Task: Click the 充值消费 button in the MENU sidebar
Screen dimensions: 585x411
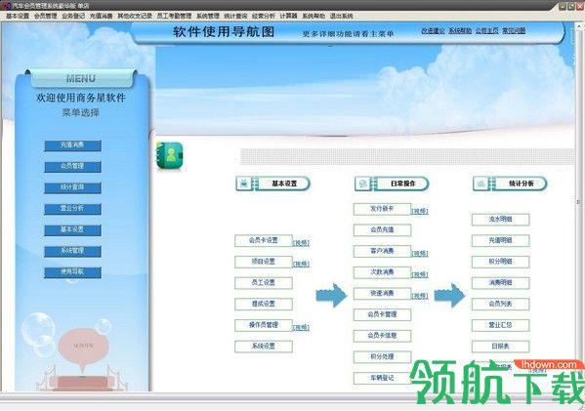Action: pos(72,145)
